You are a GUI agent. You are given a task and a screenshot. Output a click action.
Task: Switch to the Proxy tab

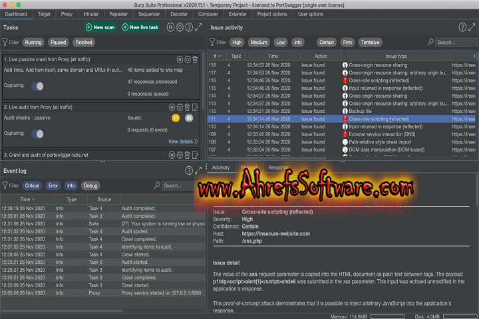[67, 14]
